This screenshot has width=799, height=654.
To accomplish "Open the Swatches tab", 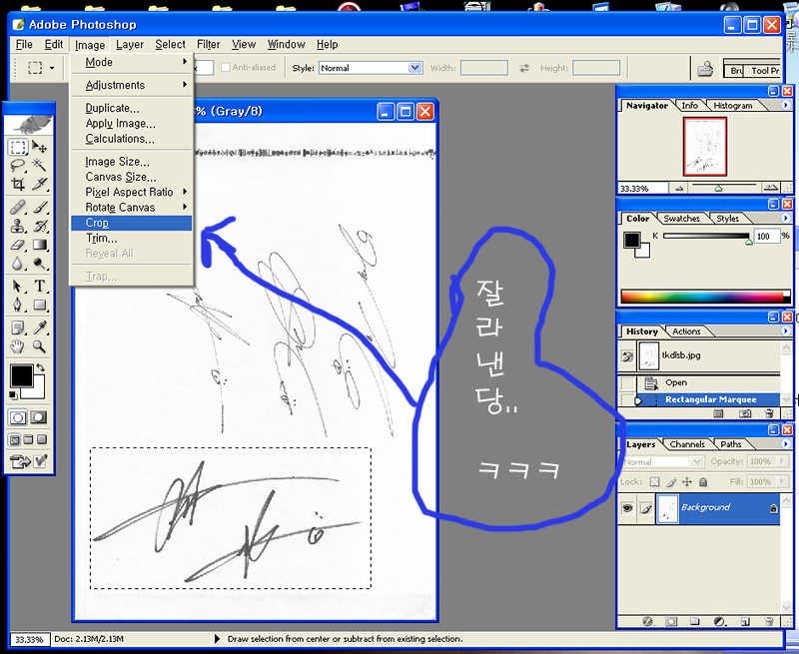I will pos(681,218).
